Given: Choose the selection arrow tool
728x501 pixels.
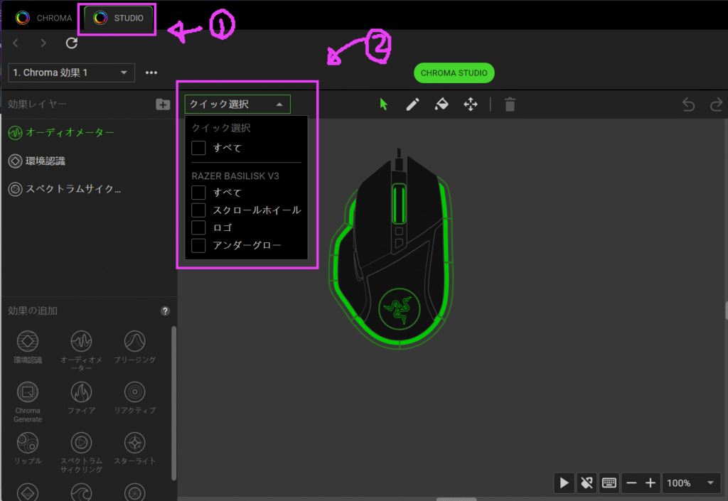Looking at the screenshot, I should tap(383, 104).
